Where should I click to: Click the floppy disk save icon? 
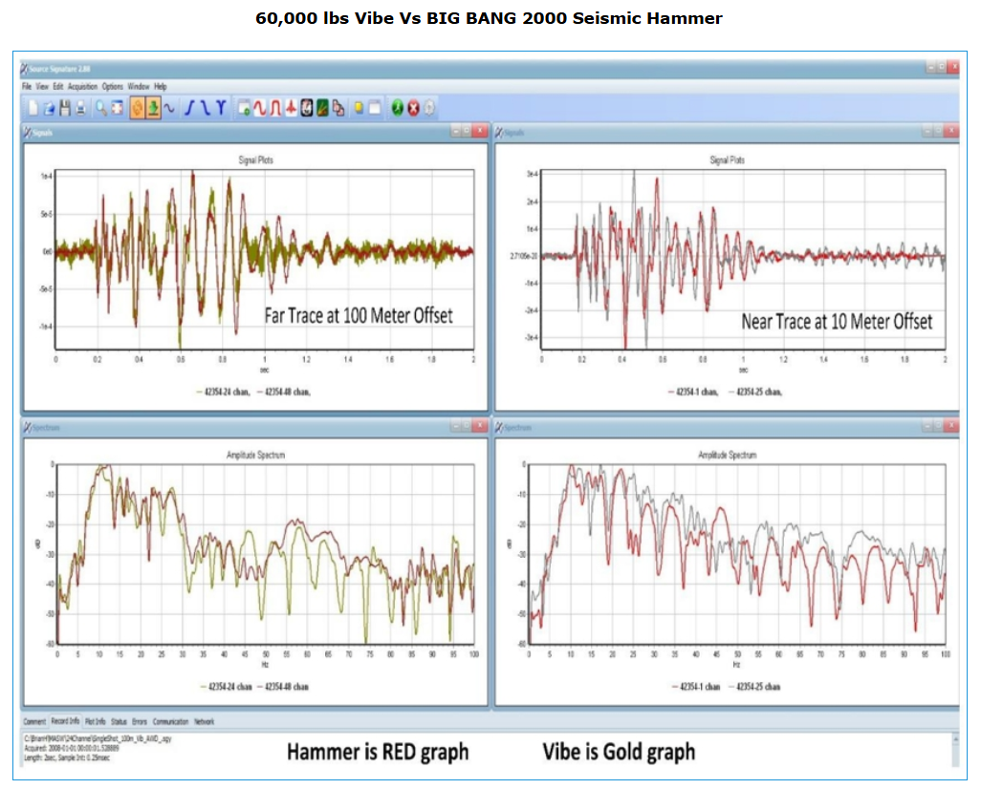[x=65, y=108]
